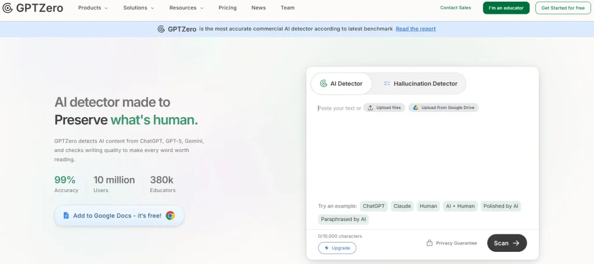The image size is (594, 264).
Task: Click the I'm an educator button
Action: tap(506, 8)
